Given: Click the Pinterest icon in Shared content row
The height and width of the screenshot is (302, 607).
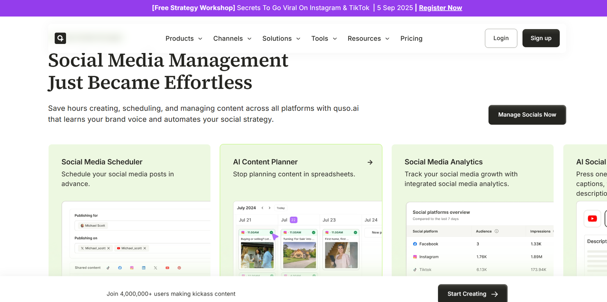Looking at the screenshot, I should (179, 268).
